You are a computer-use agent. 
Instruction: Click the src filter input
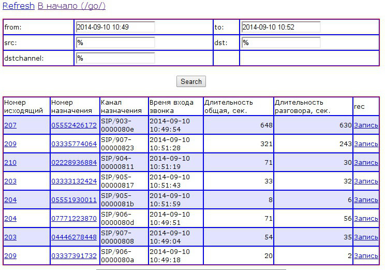115,42
